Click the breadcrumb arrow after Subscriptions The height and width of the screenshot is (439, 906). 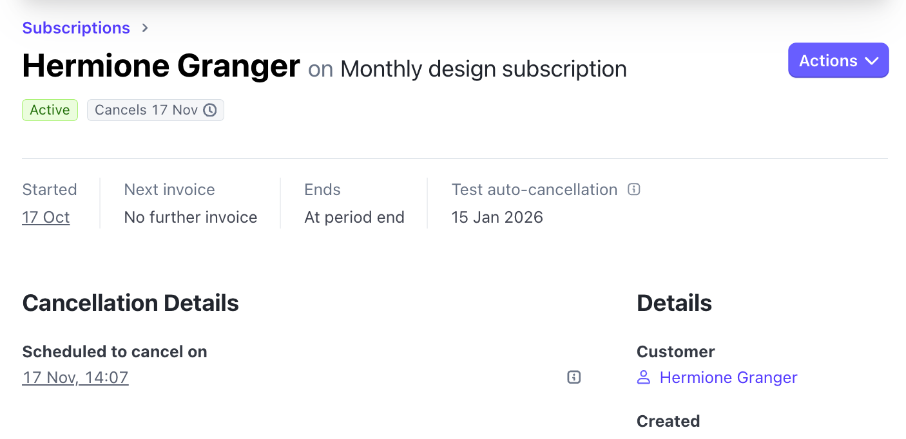(x=146, y=28)
